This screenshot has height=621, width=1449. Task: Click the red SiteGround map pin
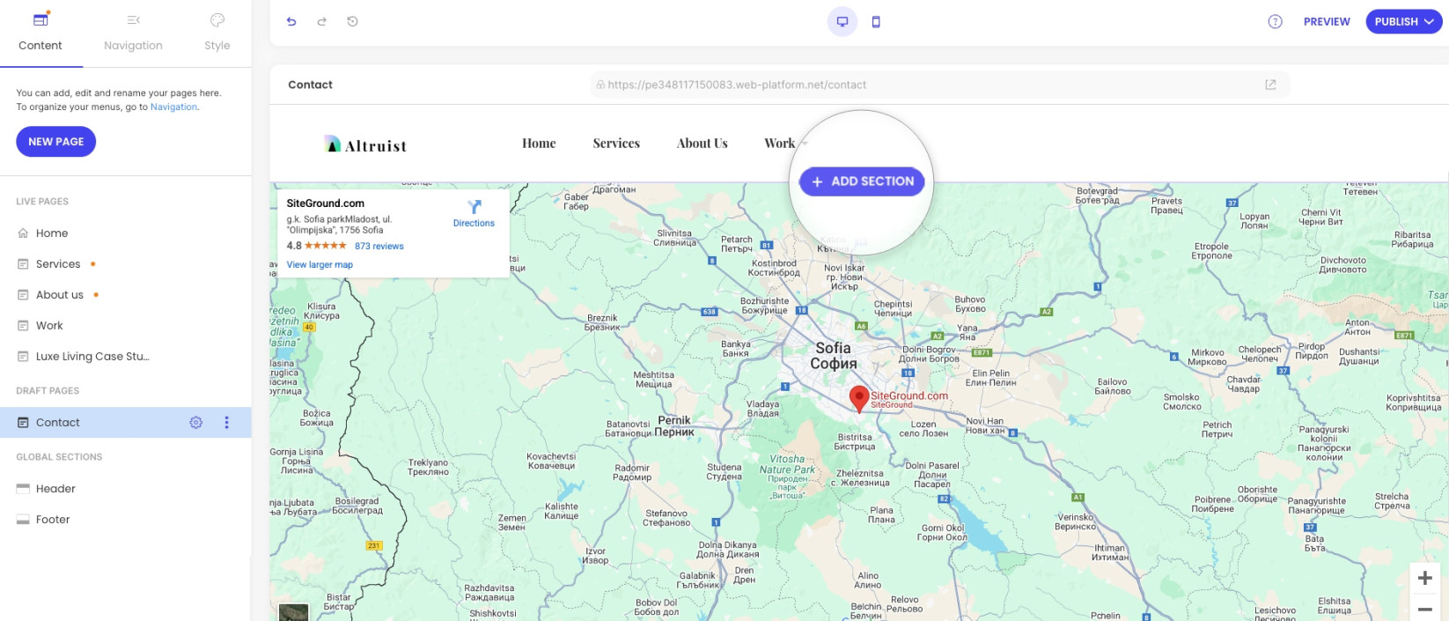pyautogui.click(x=859, y=400)
